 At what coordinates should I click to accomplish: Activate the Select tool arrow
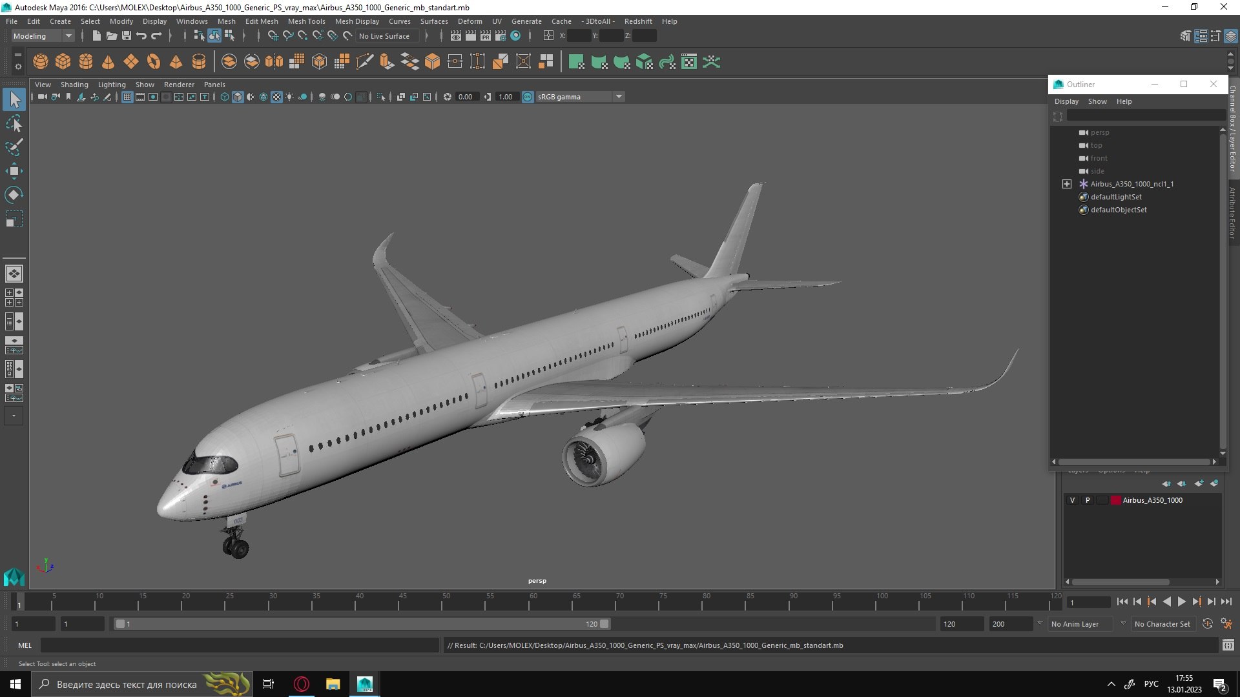[14, 99]
